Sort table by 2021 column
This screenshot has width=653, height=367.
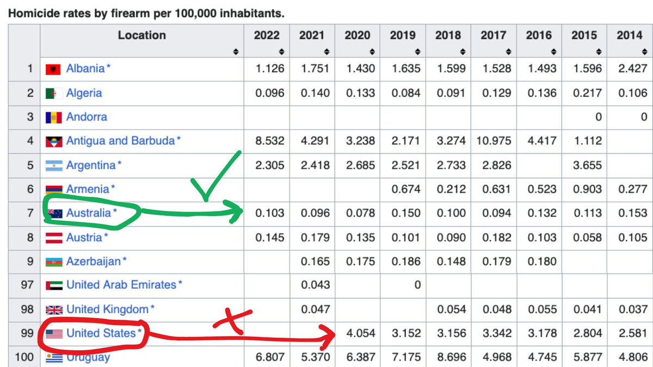tap(326, 51)
